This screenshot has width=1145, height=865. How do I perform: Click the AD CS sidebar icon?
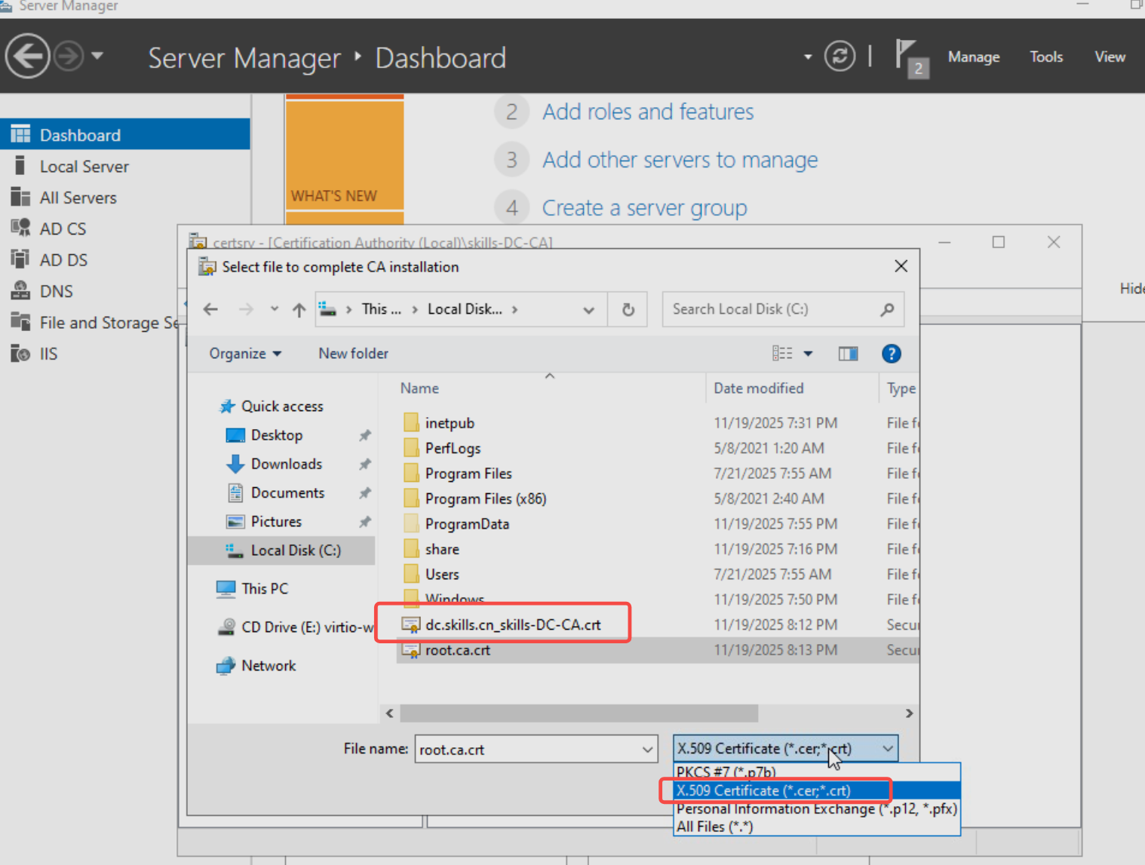point(20,228)
